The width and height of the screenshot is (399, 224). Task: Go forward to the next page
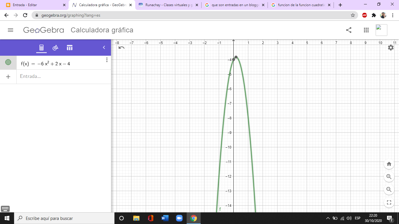[x=16, y=15]
